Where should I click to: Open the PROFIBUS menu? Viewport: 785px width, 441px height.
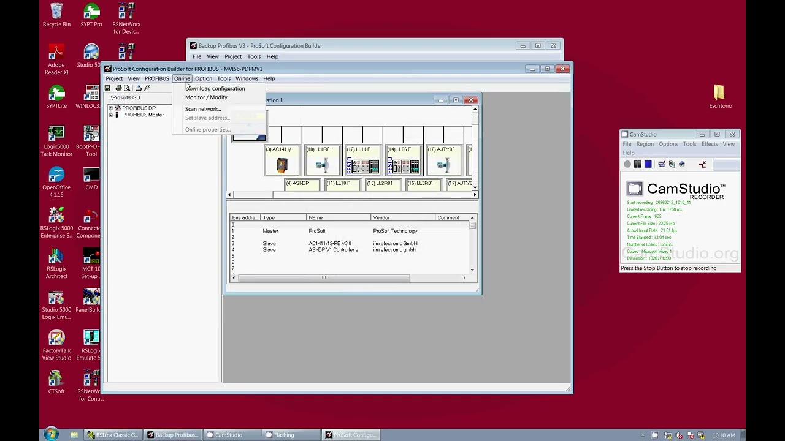click(x=157, y=78)
